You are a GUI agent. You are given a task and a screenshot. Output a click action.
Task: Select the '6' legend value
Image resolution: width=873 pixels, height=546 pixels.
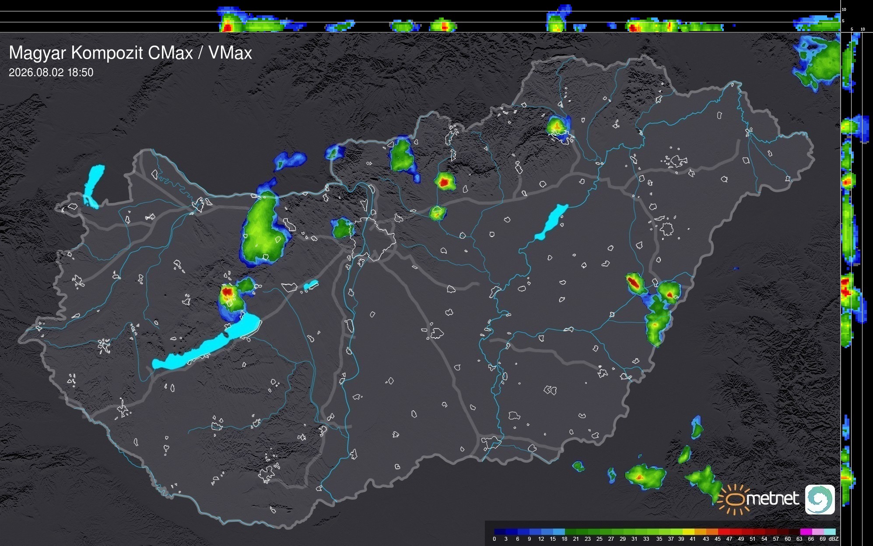[518, 539]
